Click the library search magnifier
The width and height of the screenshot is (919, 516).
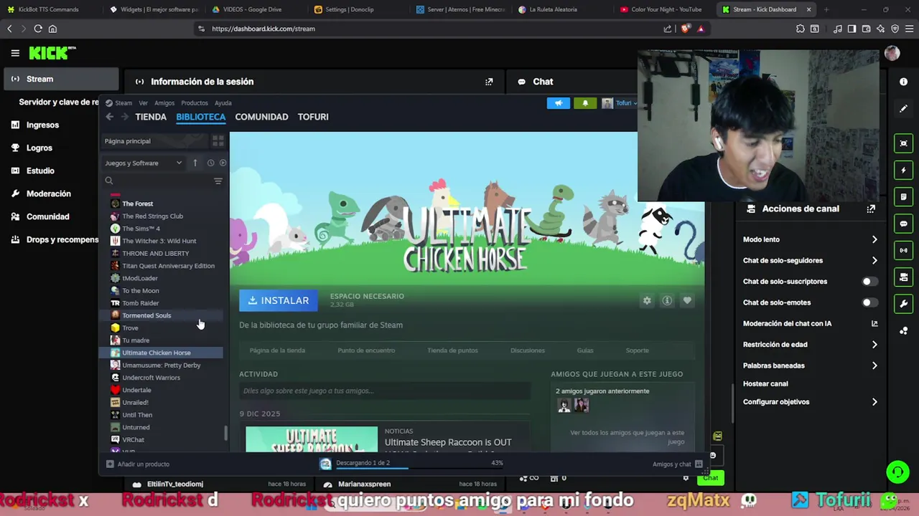coord(109,181)
